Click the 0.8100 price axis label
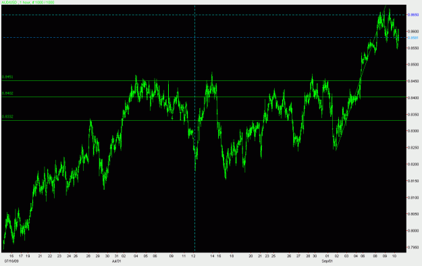 click(x=413, y=197)
